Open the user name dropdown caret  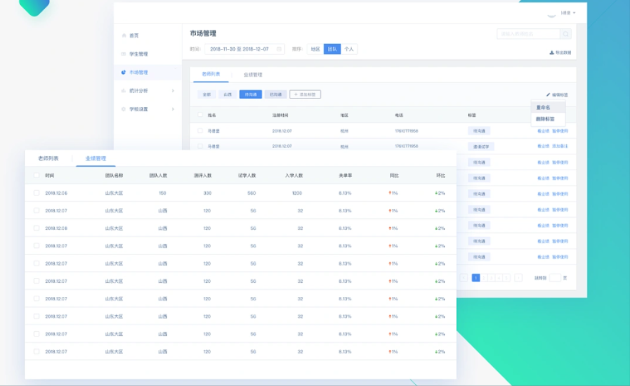pyautogui.click(x=574, y=13)
